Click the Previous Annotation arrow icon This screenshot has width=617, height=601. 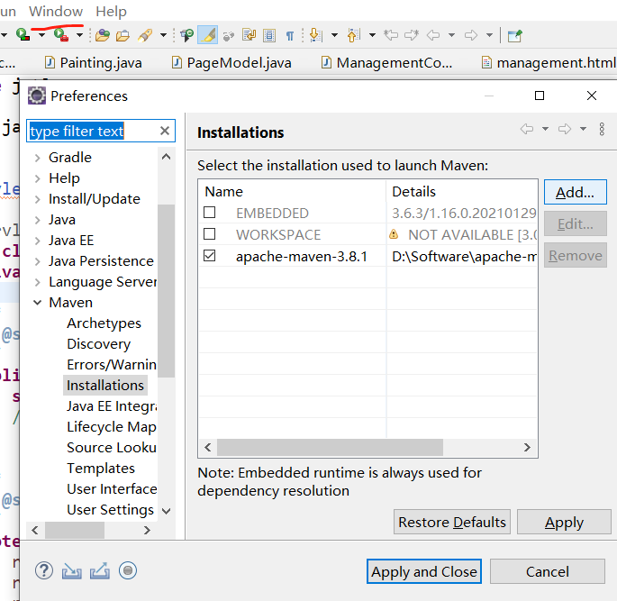pyautogui.click(x=354, y=35)
